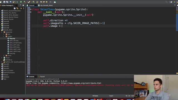Click the Save All toolbar icon
This screenshot has height=100, width=178.
7,2
